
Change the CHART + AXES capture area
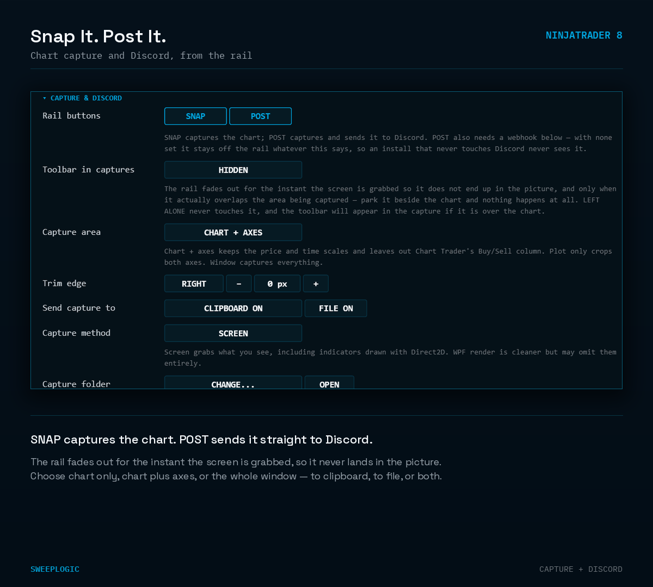coord(233,233)
